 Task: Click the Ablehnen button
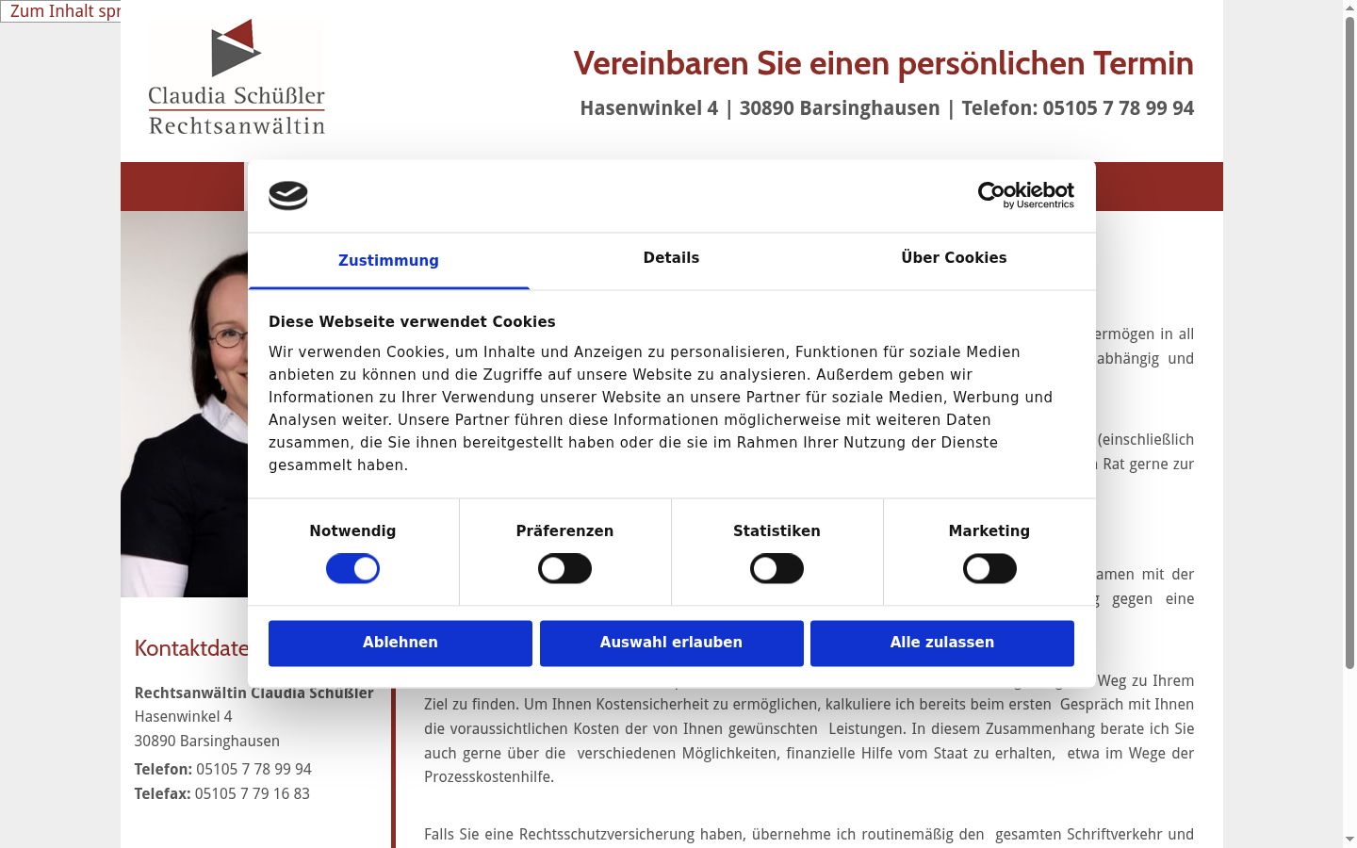[401, 643]
